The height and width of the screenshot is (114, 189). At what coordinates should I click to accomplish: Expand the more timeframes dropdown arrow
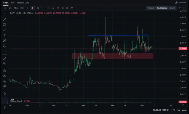click(x=42, y=8)
